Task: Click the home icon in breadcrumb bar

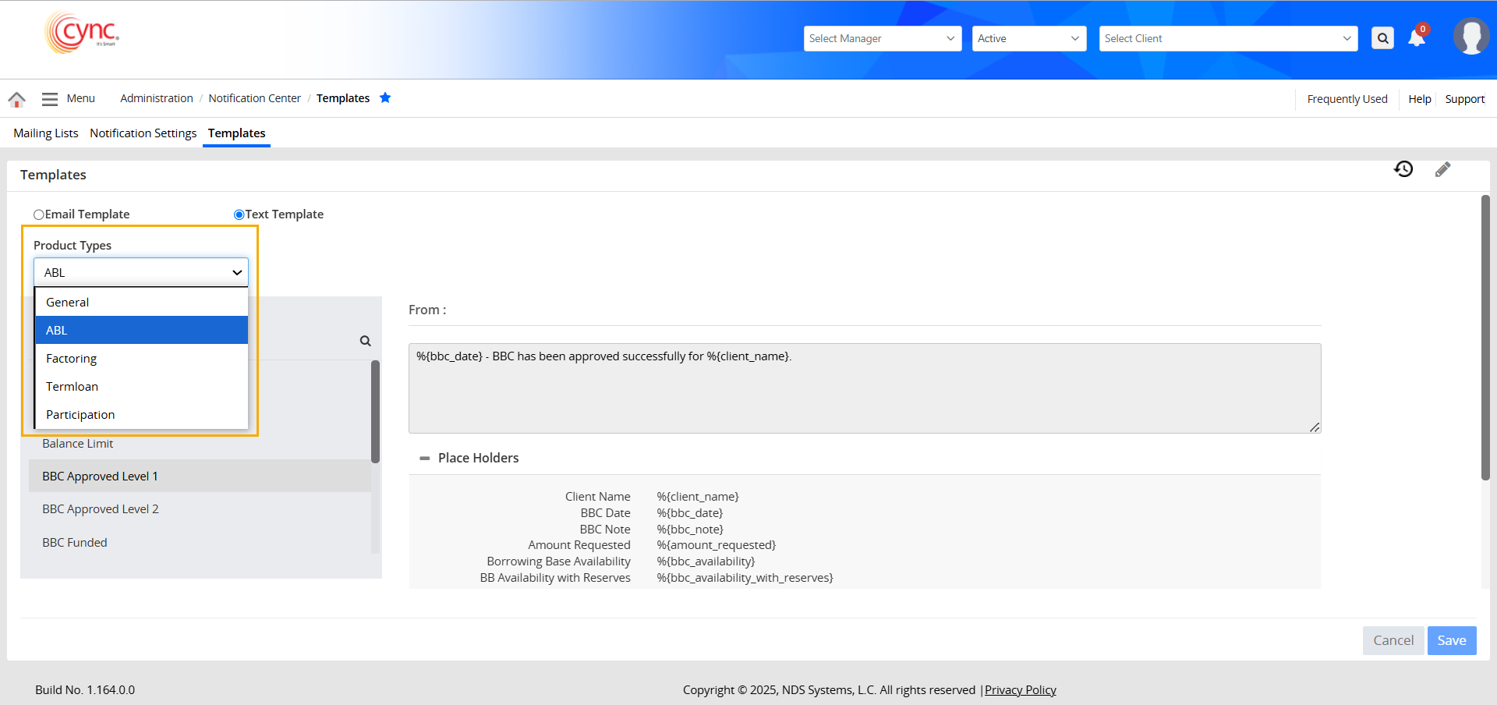Action: click(x=16, y=99)
